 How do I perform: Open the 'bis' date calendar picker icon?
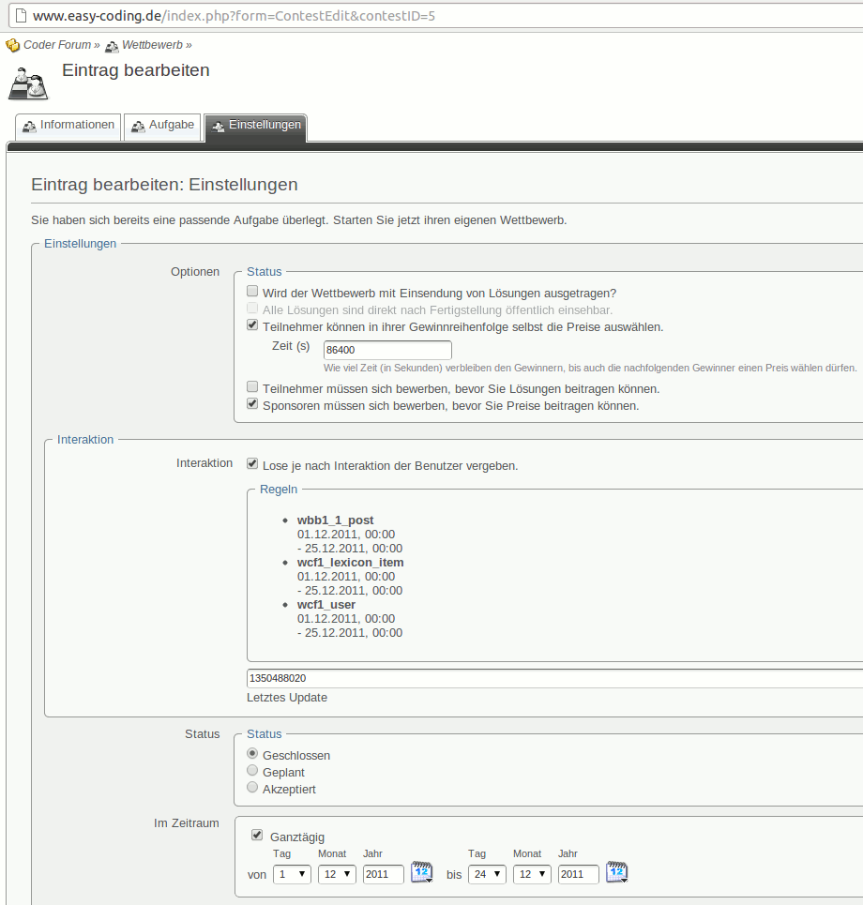pos(616,873)
